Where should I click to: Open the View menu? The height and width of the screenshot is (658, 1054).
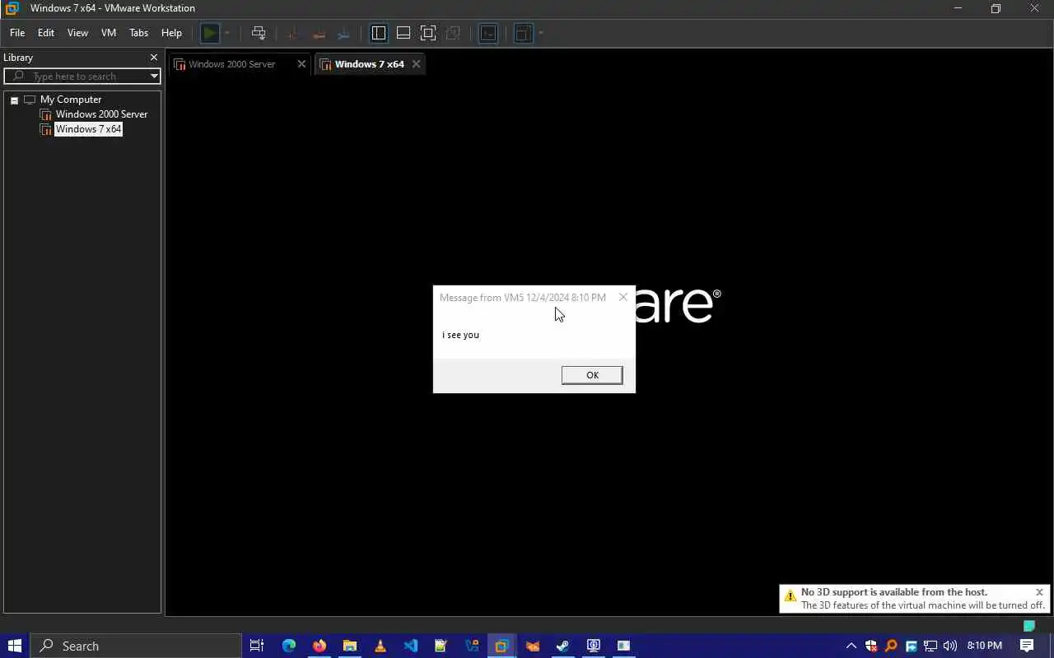(x=77, y=33)
